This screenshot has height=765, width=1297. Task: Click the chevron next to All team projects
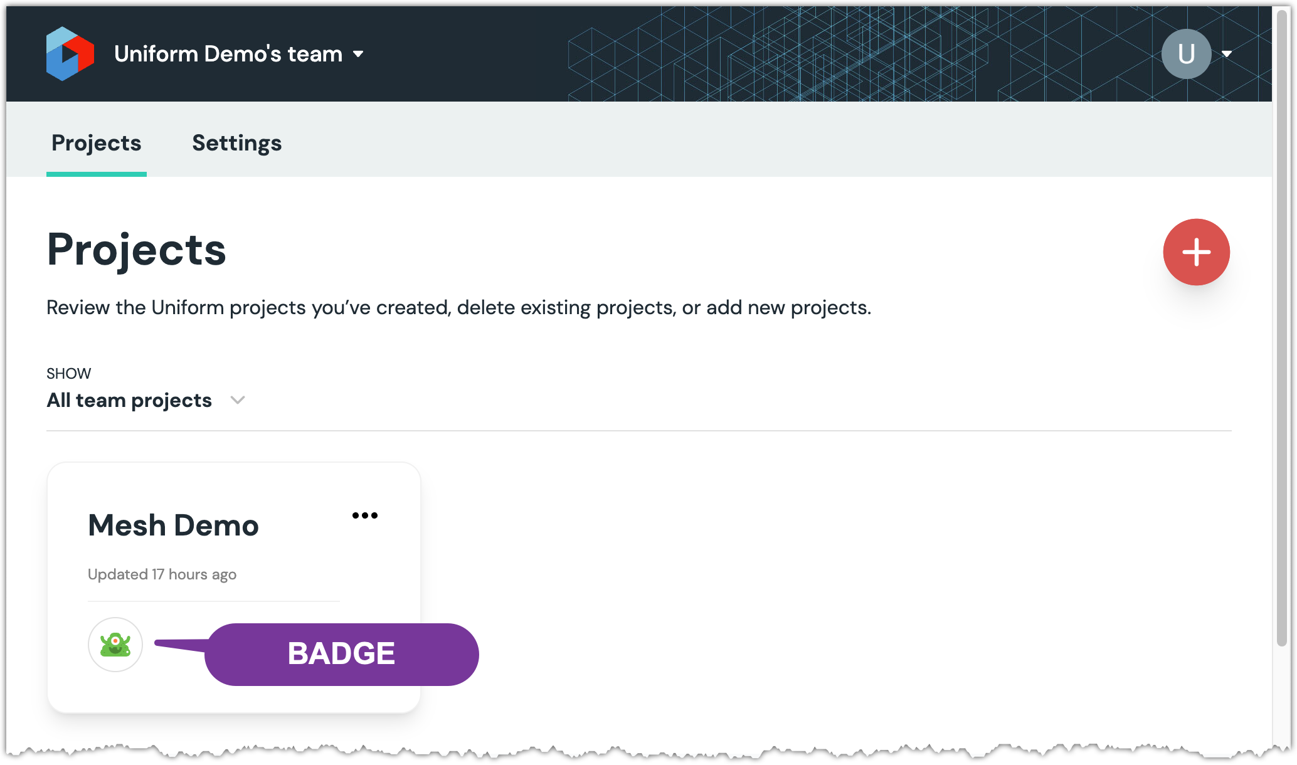238,400
